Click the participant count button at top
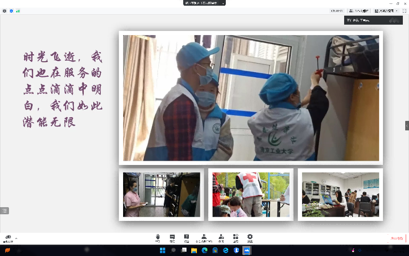Screen dimensions: 409x256 point(358,10)
